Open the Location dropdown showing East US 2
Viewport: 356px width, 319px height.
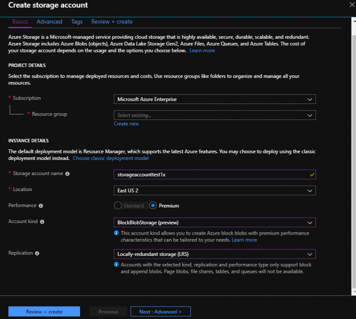point(214,191)
